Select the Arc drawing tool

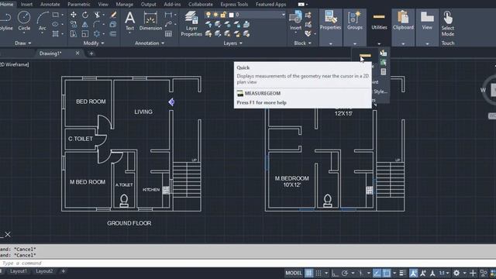click(x=43, y=21)
